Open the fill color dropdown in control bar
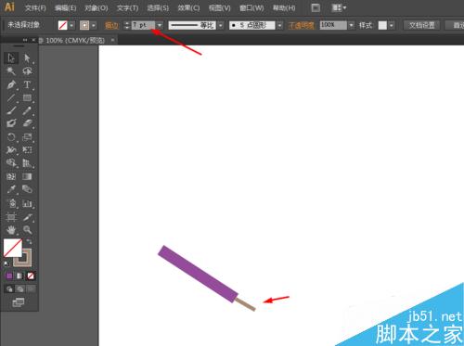The width and height of the screenshot is (464, 346). [71, 25]
